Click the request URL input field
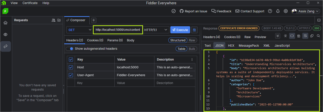 coord(118,30)
